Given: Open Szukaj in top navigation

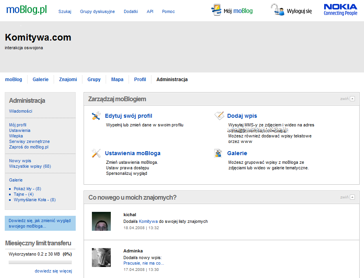Looking at the screenshot, I should click(x=65, y=11).
